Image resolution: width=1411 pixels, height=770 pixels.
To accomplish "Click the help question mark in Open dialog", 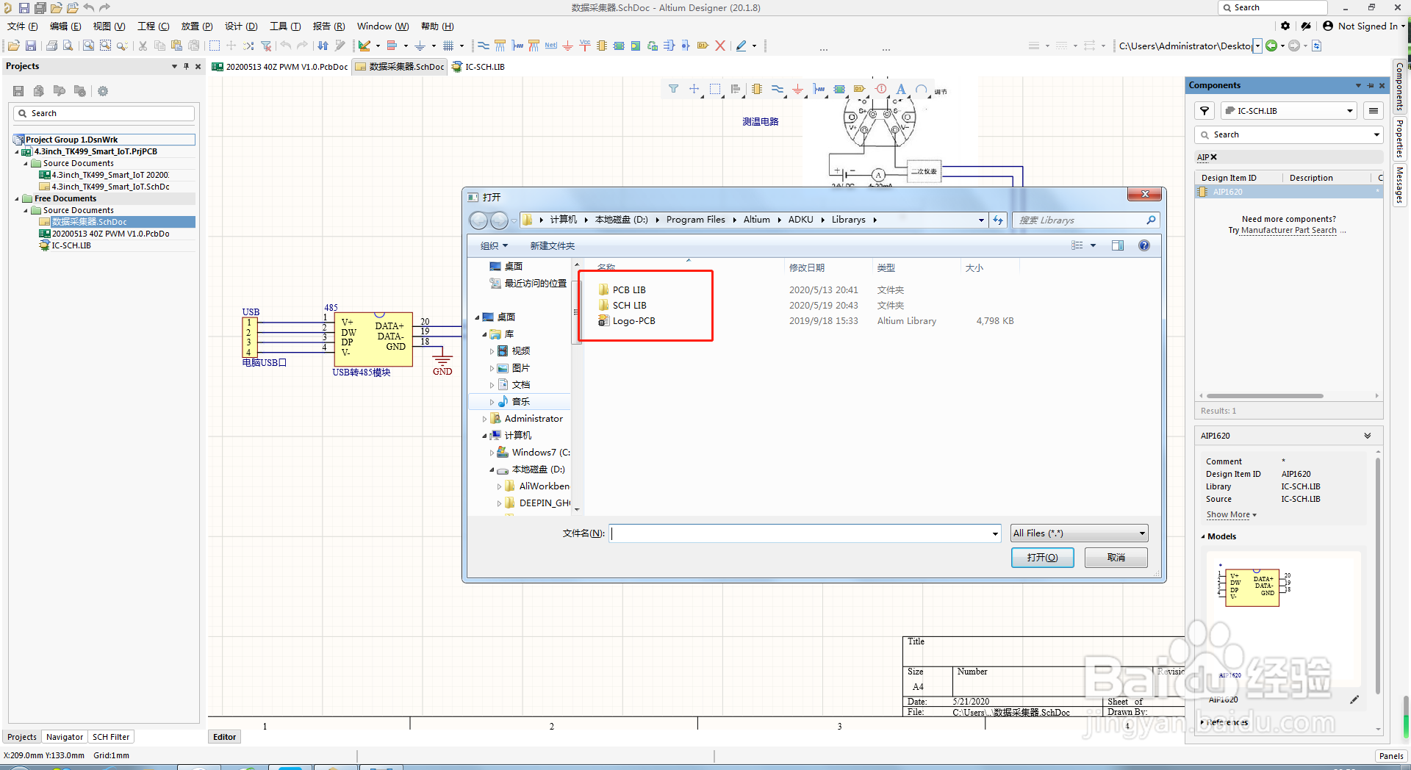I will (1144, 245).
